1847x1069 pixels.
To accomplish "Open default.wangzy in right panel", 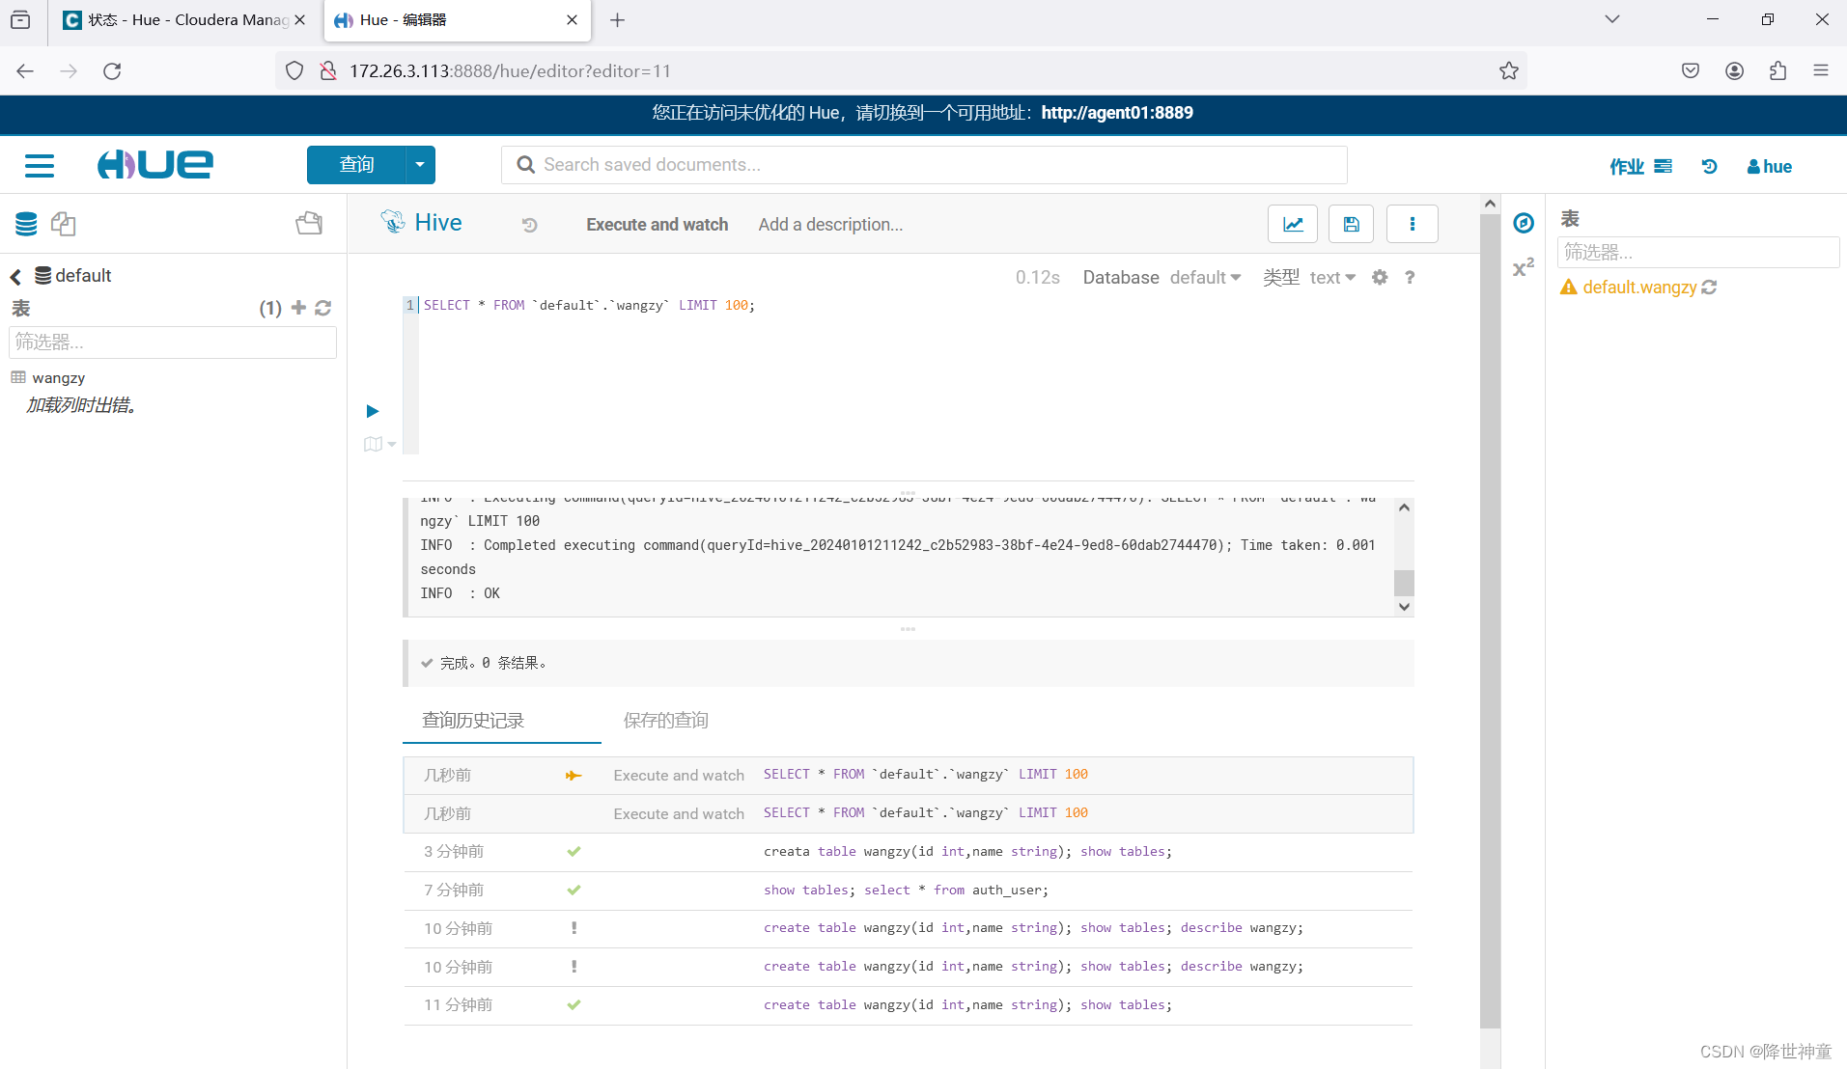I will (x=1639, y=288).
